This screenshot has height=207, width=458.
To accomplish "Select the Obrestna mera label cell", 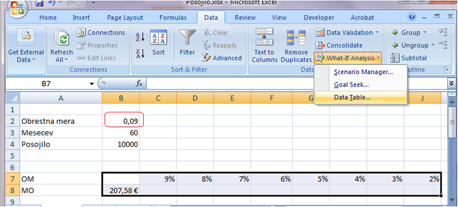I will click(60, 121).
